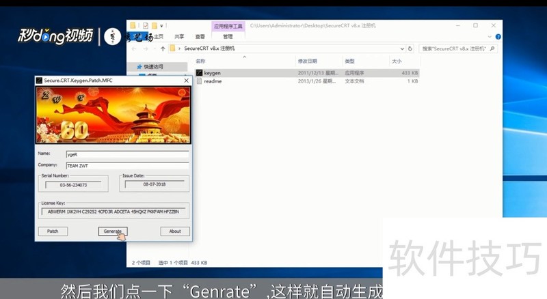This screenshot has height=299, width=547.
Task: Click the 2 个项目 status bar text
Action: [x=141, y=263]
